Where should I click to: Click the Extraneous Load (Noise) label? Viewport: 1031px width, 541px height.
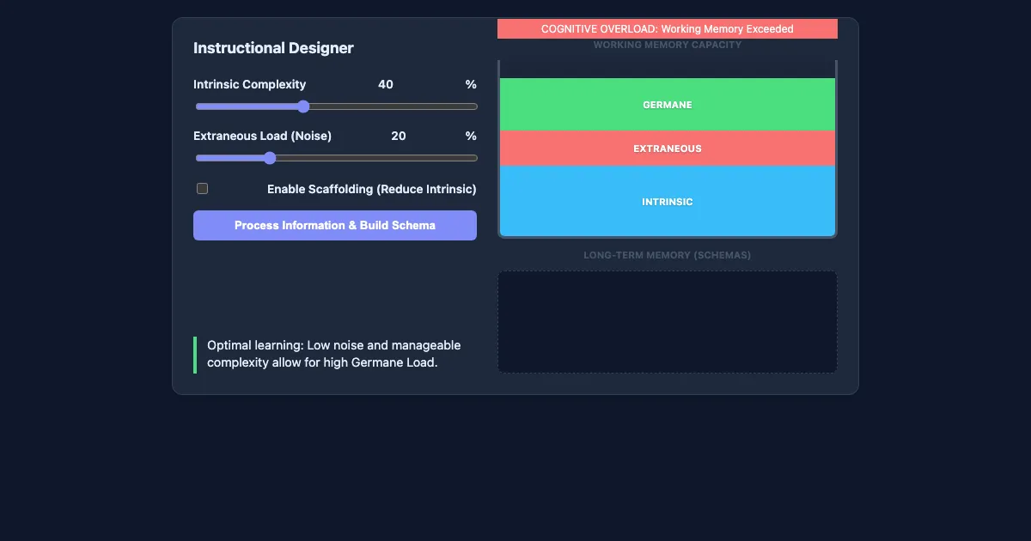(x=262, y=136)
